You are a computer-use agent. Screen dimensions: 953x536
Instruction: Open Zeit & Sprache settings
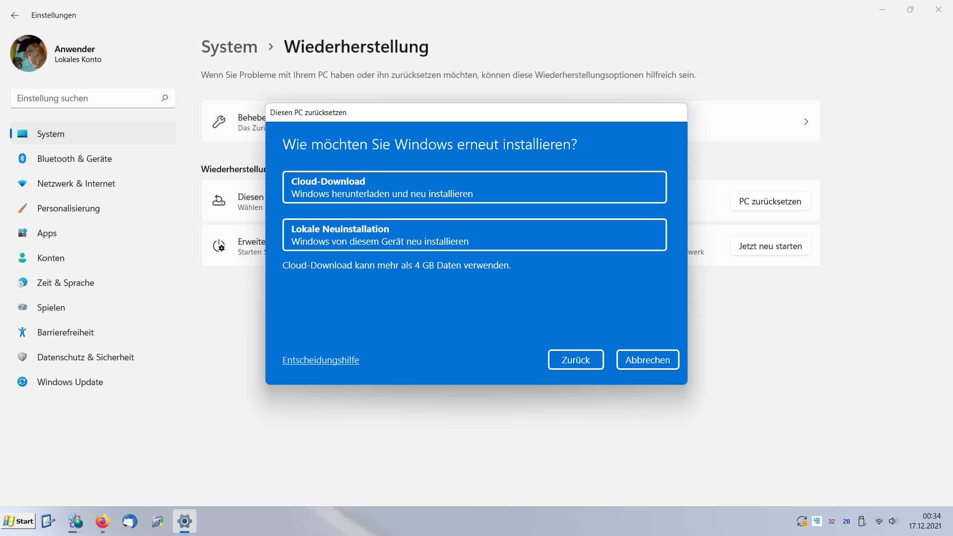[x=93, y=282]
